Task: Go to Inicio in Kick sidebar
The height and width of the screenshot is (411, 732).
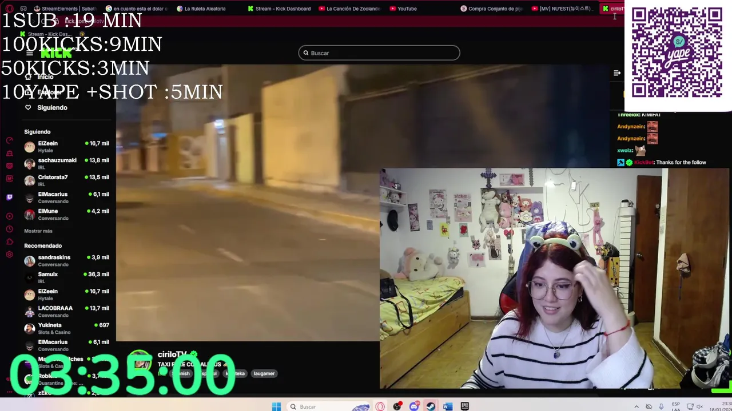Action: pyautogui.click(x=45, y=77)
